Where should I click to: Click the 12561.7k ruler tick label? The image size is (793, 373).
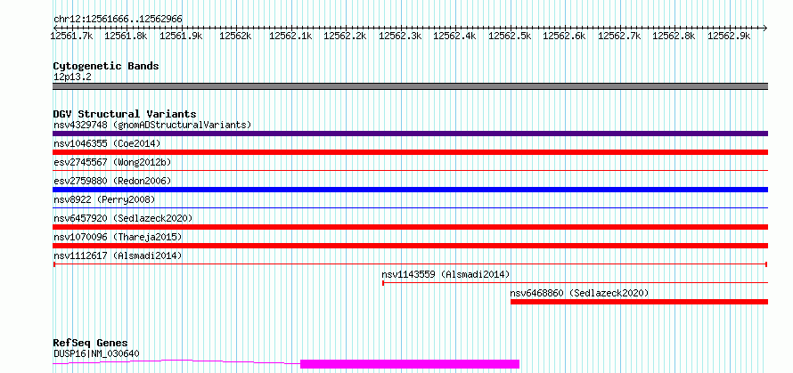(72, 36)
